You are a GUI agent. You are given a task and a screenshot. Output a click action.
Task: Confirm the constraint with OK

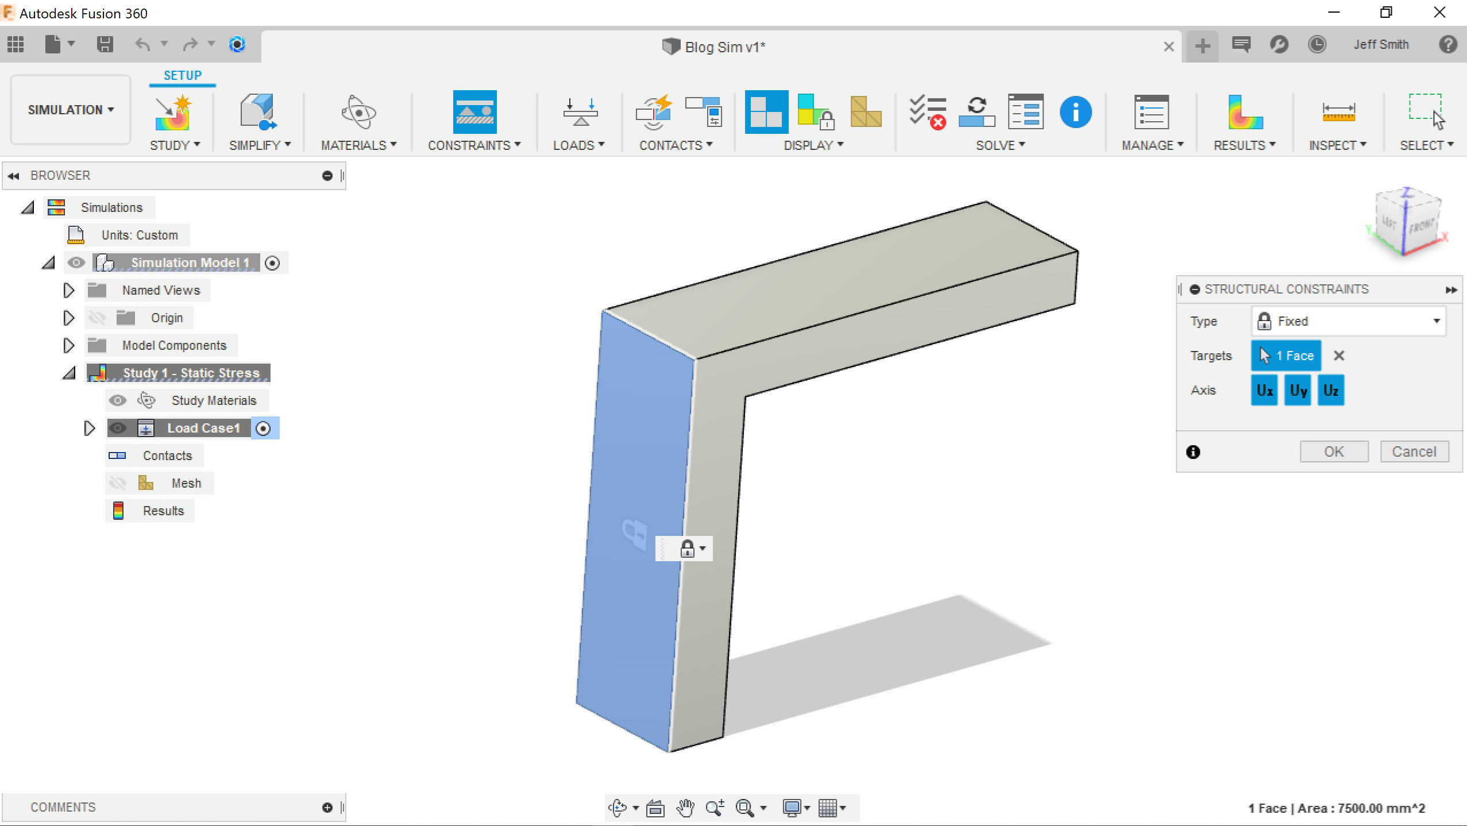1333,451
